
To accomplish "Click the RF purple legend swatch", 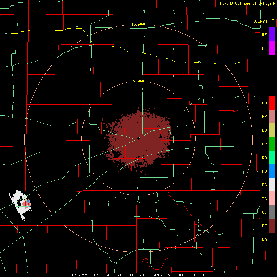I will (272, 34).
